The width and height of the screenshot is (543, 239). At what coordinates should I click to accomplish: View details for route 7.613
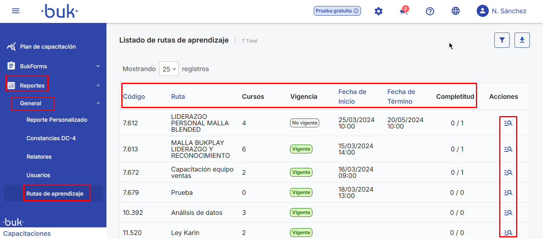[x=508, y=149]
